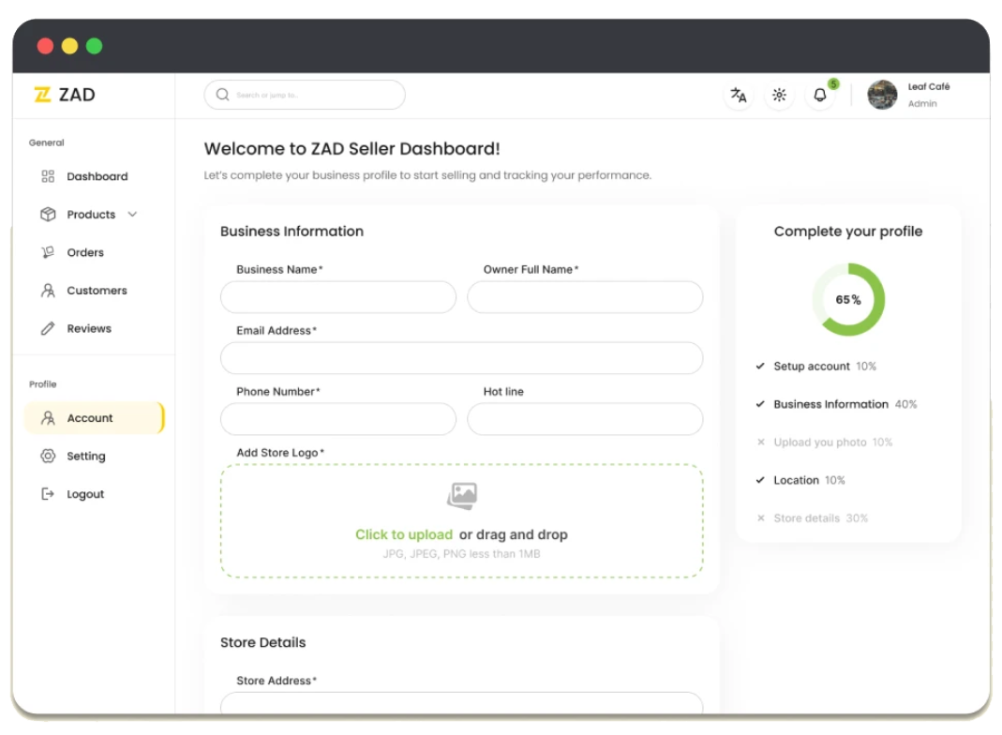Expand the Products submenu chevron
Viewport: 1002px width, 735px height.
[x=132, y=215]
